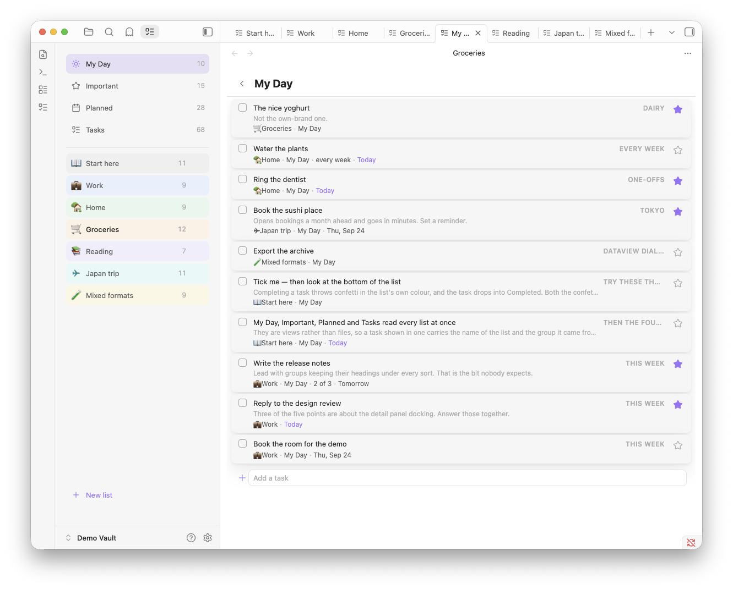733x590 pixels.
Task: Select the Groceries list in sidebar
Action: click(x=138, y=229)
